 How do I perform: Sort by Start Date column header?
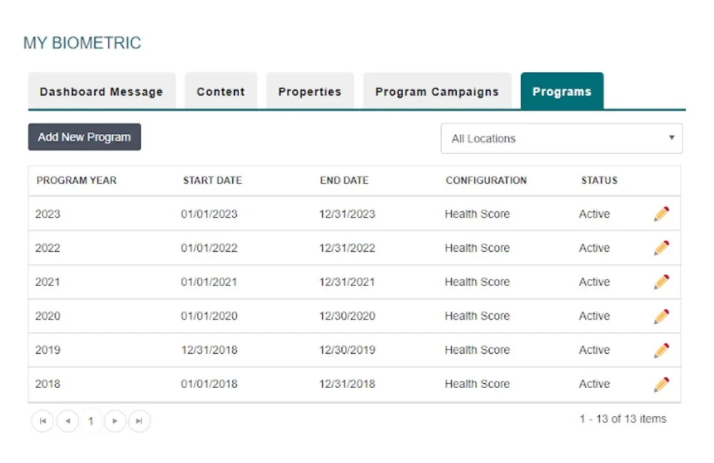(x=212, y=180)
